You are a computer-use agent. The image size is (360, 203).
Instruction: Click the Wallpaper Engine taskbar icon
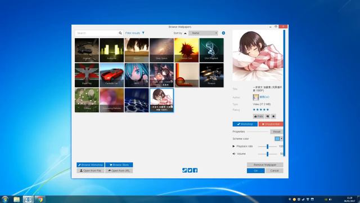pyautogui.click(x=28, y=199)
